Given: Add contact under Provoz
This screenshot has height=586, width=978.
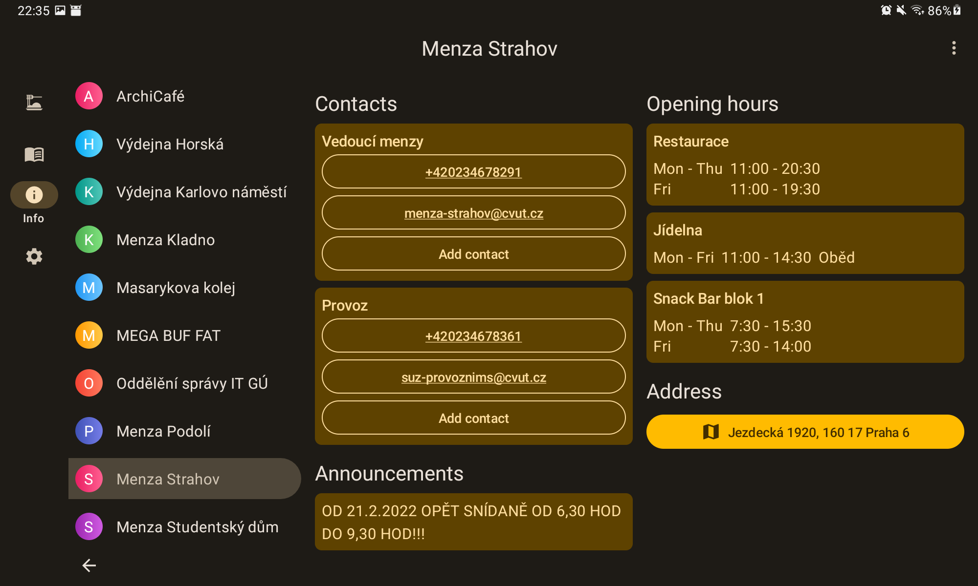Looking at the screenshot, I should (x=473, y=418).
